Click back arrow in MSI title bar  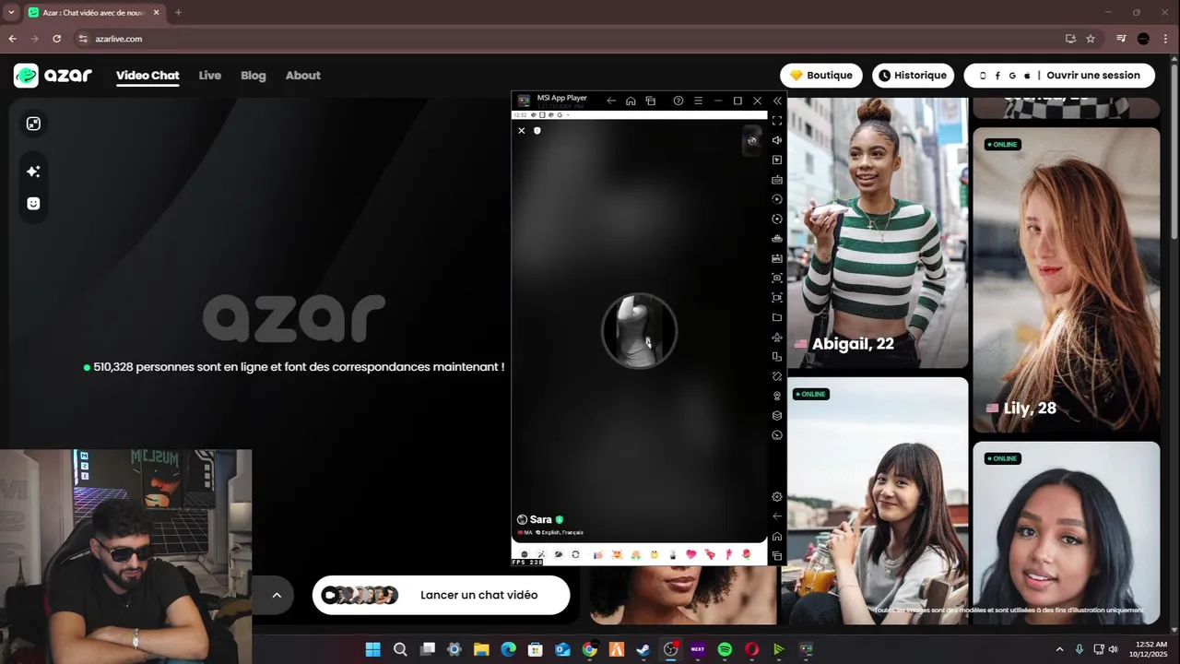(x=611, y=101)
